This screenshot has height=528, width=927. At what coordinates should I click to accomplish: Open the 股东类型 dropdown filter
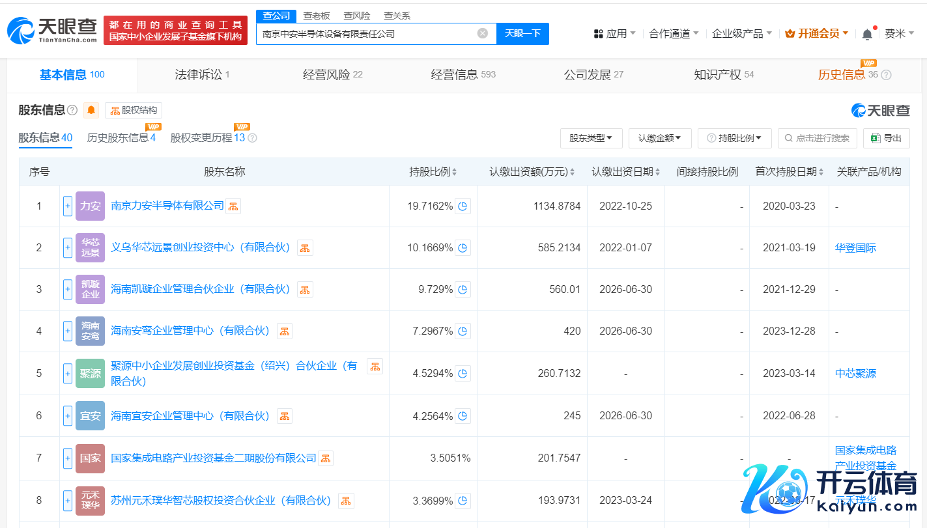[591, 138]
